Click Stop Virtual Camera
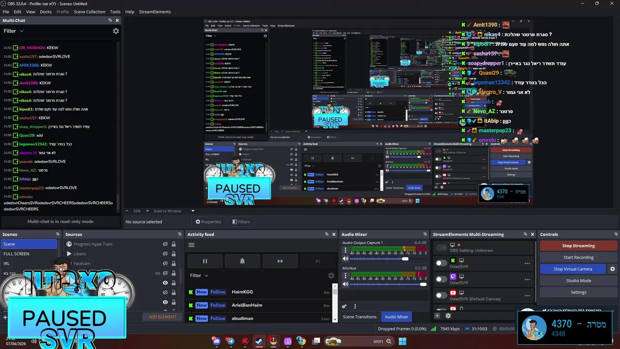Image resolution: width=620 pixels, height=349 pixels. 573,269
